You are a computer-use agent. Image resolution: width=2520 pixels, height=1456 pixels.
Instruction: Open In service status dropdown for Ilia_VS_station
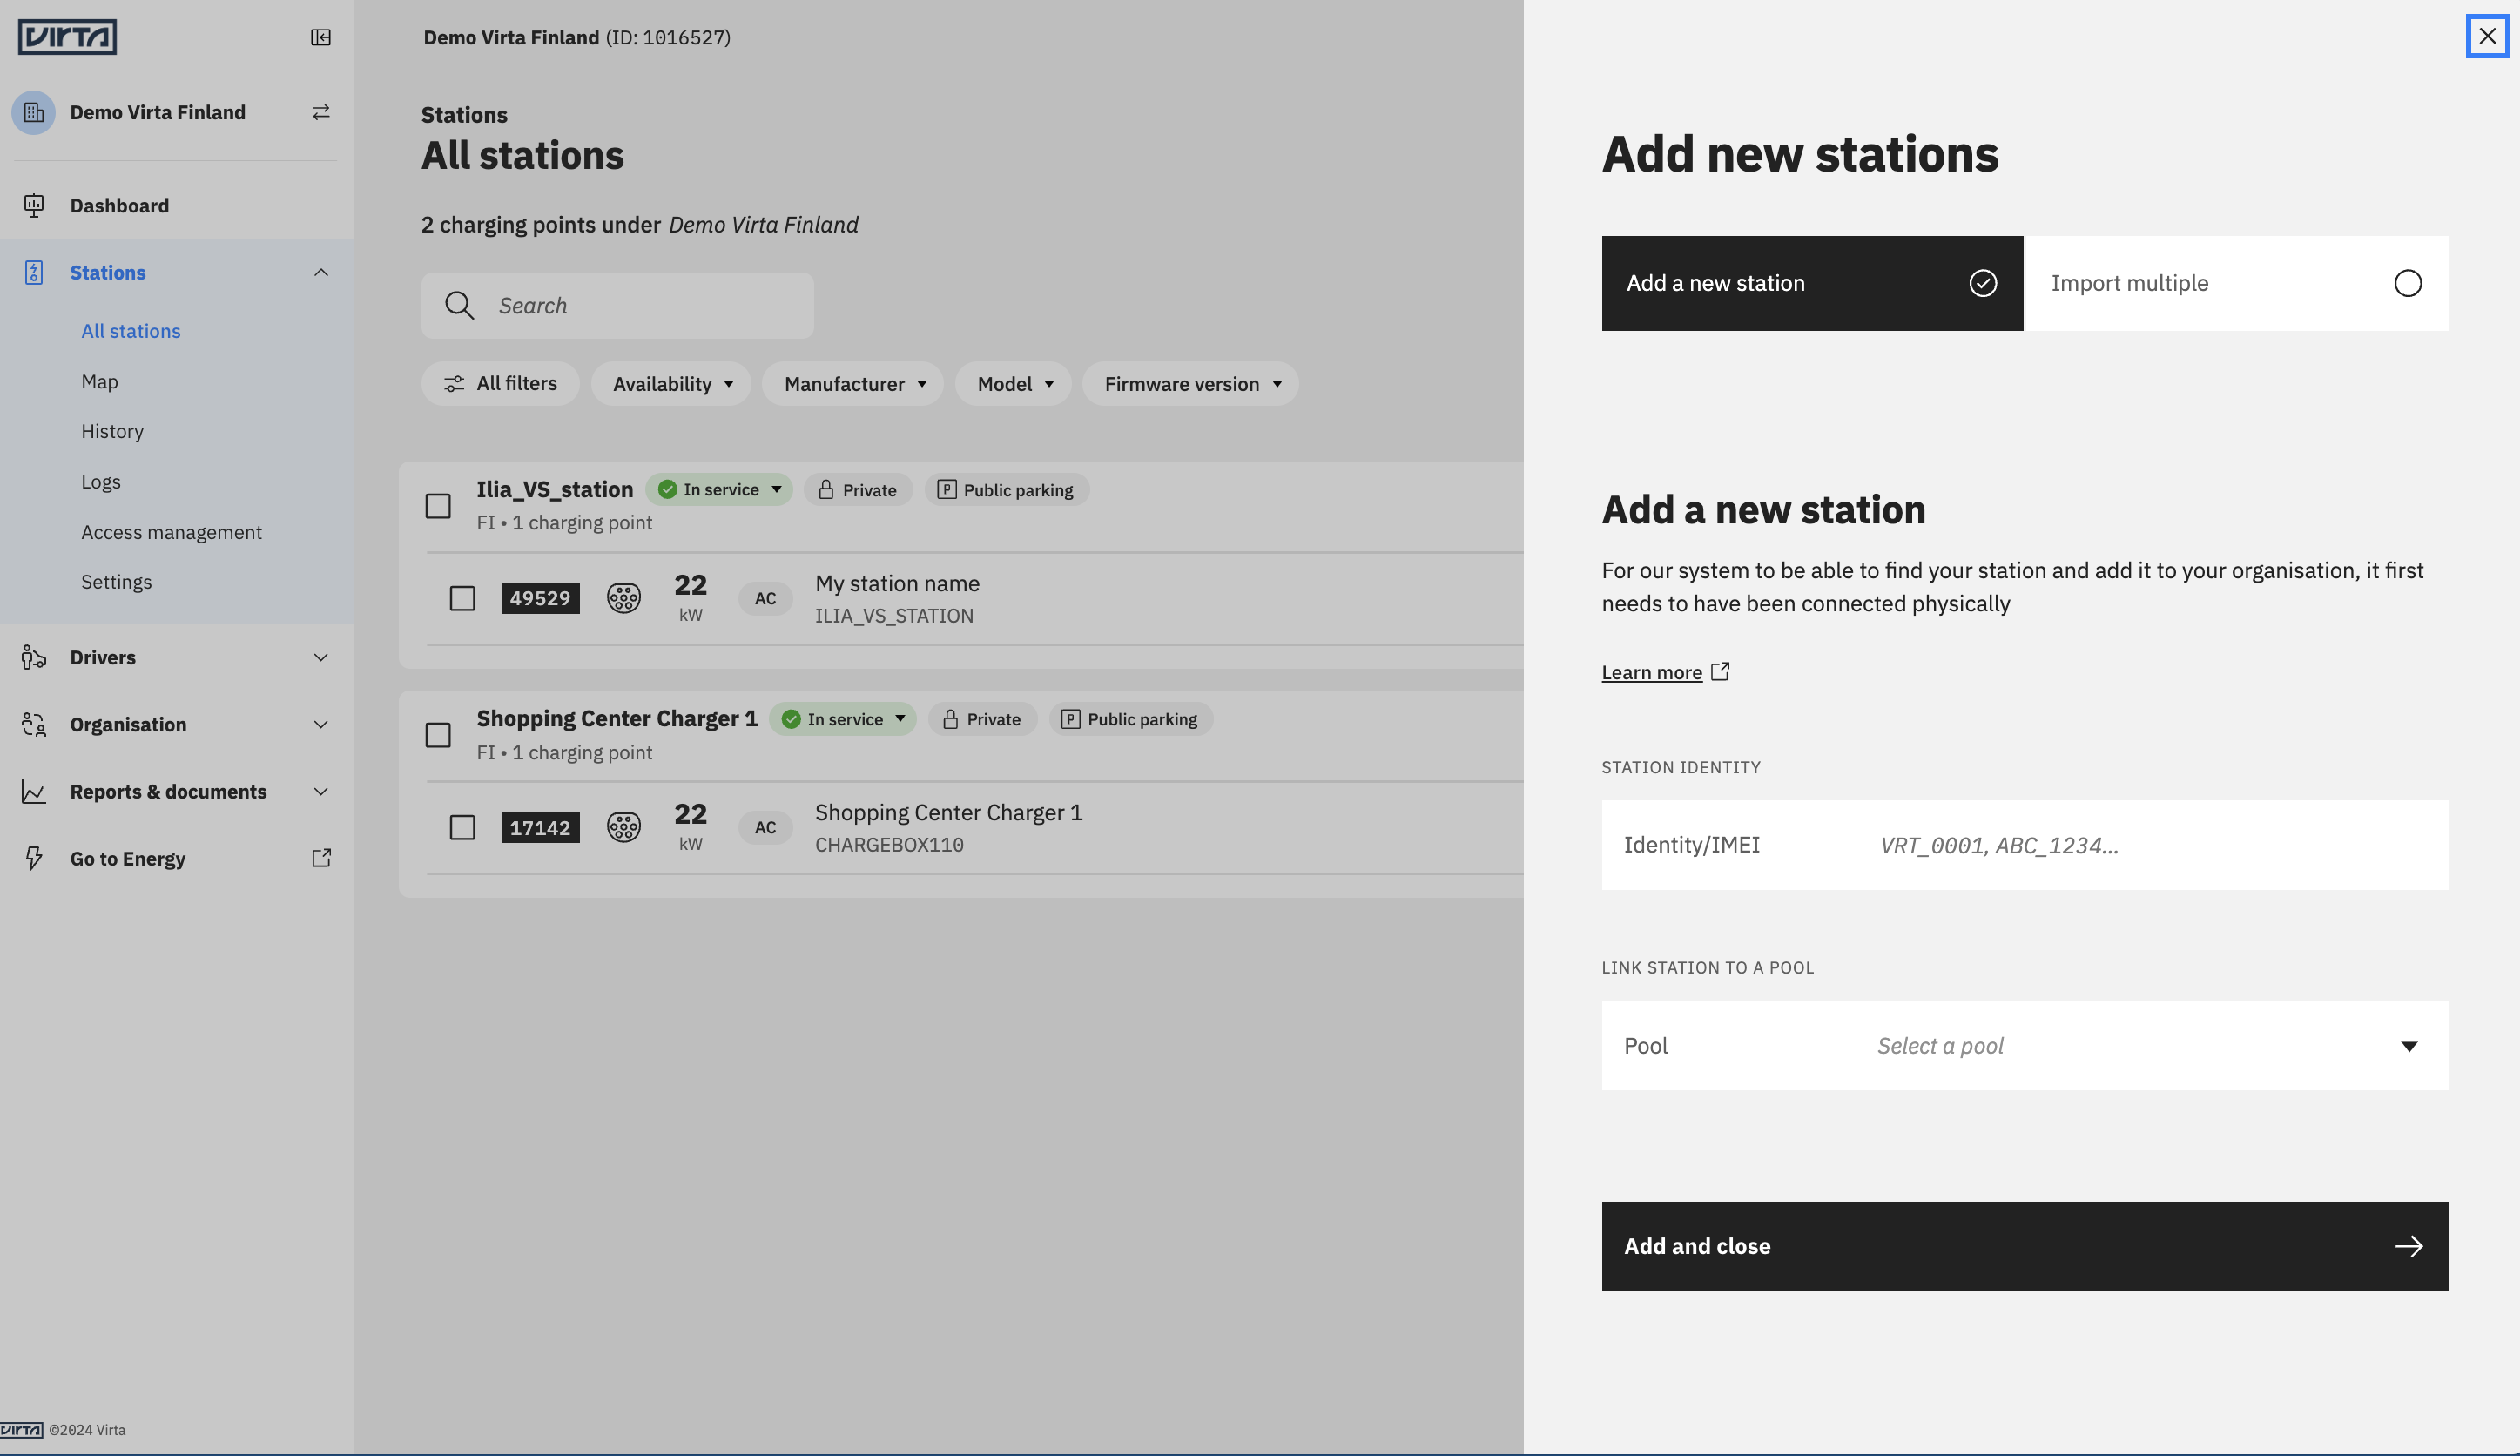(x=719, y=490)
